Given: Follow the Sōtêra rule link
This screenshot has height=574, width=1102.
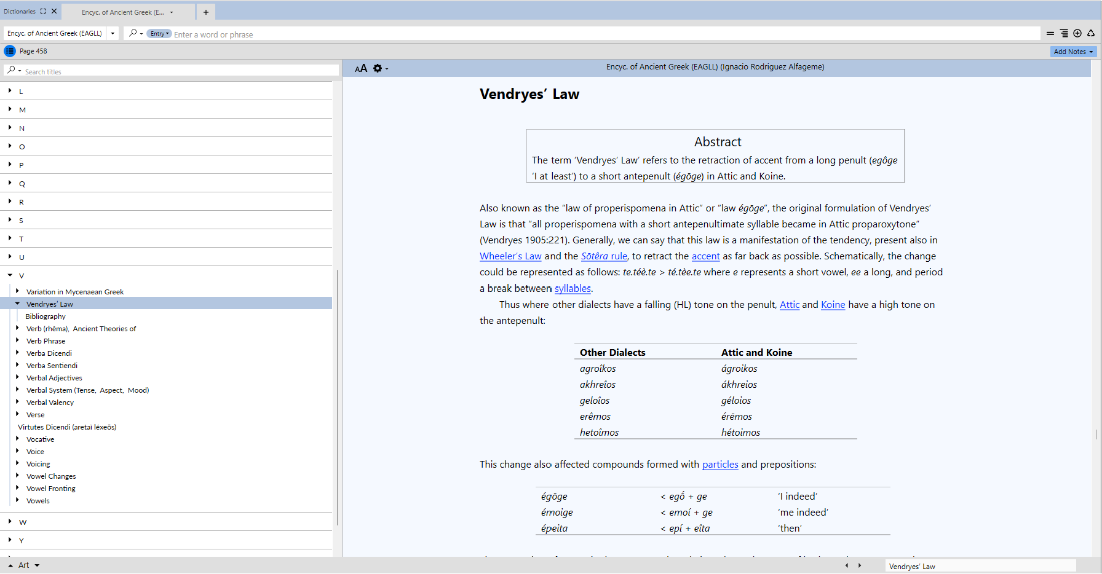Looking at the screenshot, I should 604,256.
